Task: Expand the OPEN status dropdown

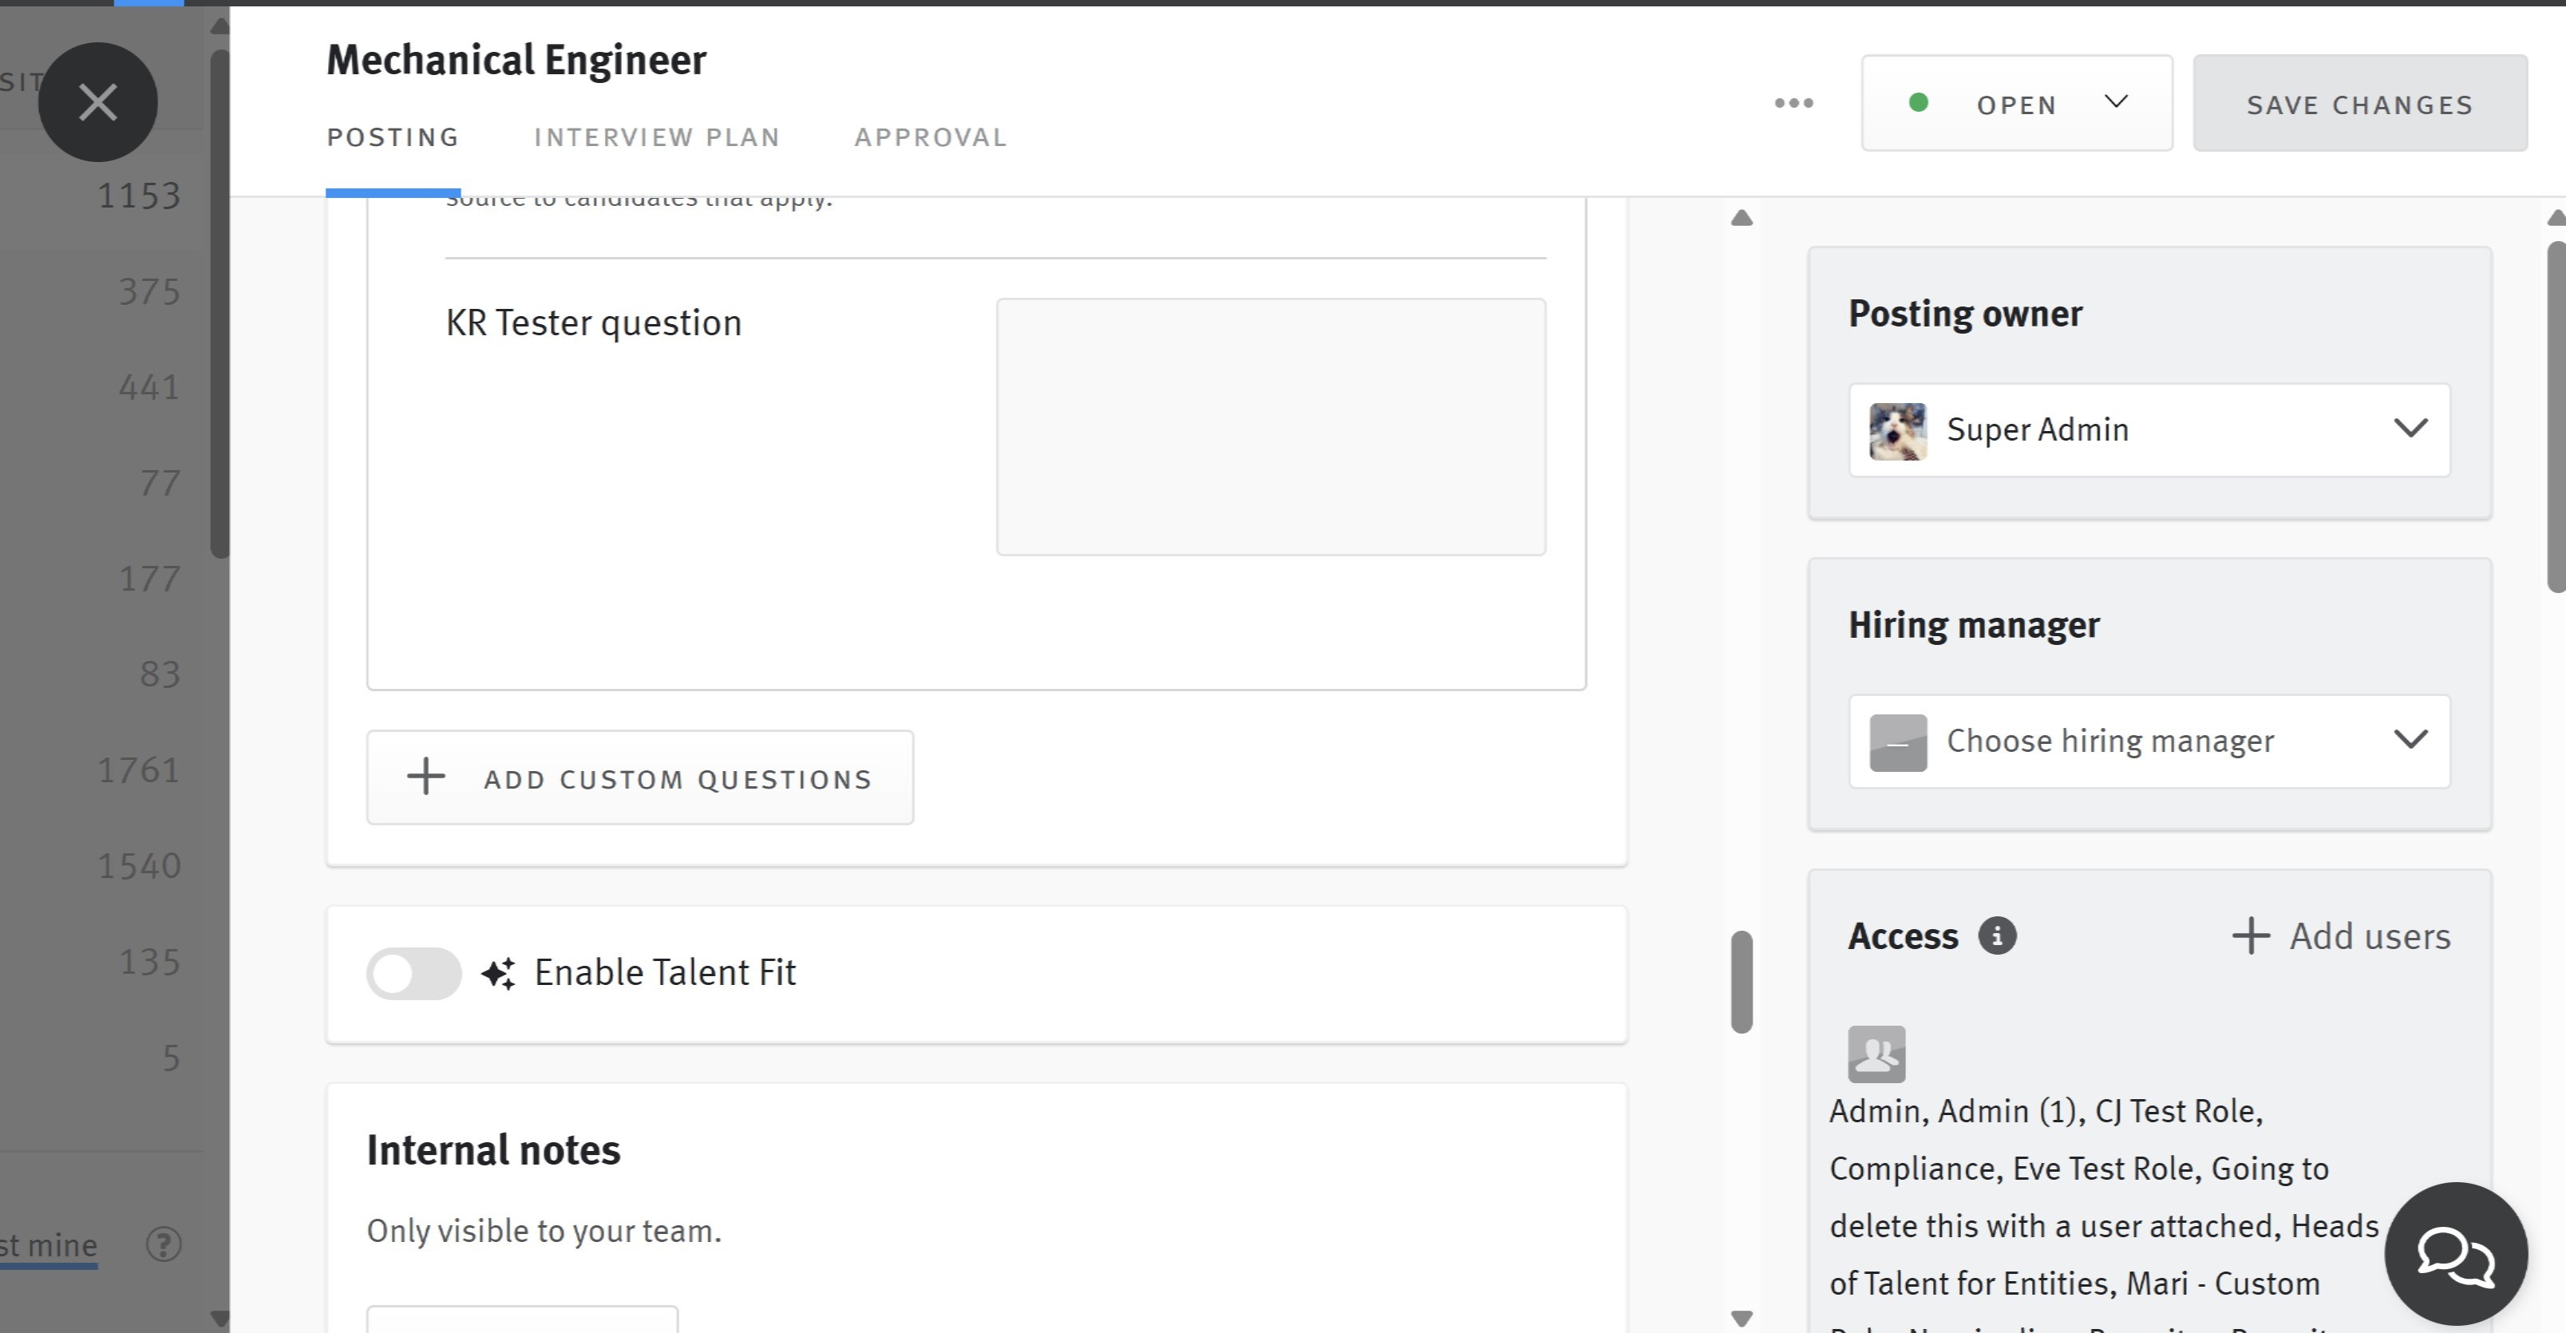Action: [2016, 103]
